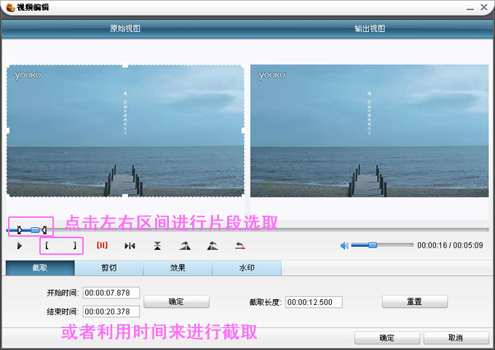Image resolution: width=495 pixels, height=350 pixels.
Task: Click the right trim marker on timeline
Action: point(44,230)
